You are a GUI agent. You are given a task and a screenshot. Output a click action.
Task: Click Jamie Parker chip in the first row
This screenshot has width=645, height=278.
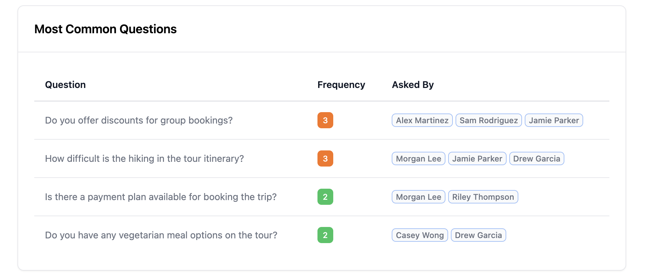[x=554, y=120]
